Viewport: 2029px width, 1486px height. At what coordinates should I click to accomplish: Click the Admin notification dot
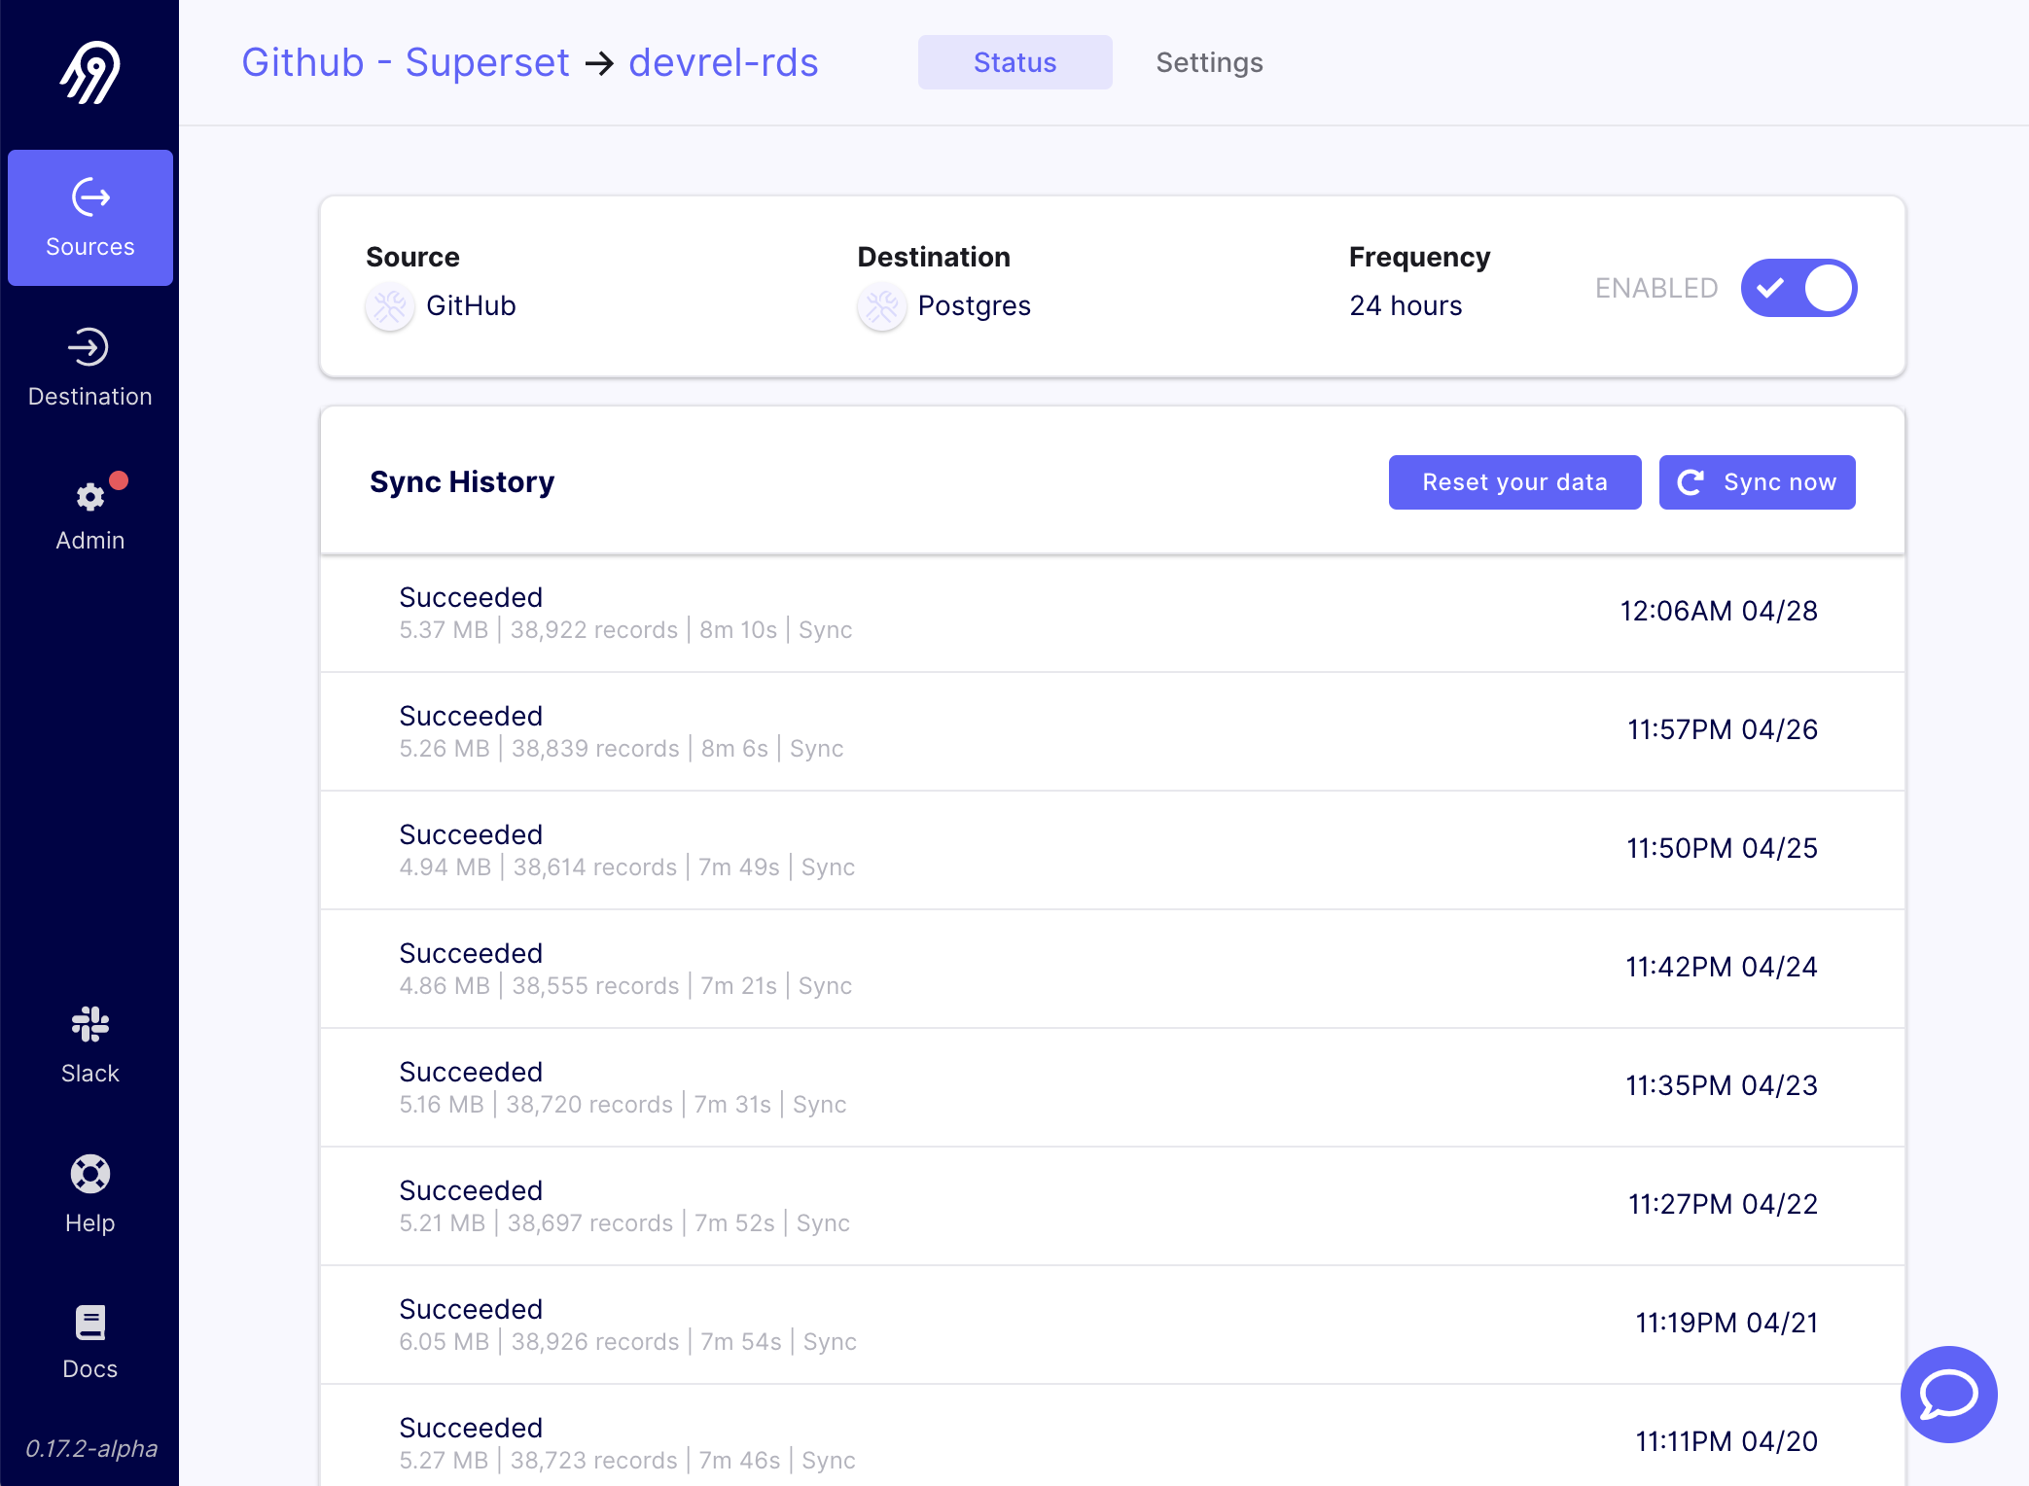pos(119,479)
